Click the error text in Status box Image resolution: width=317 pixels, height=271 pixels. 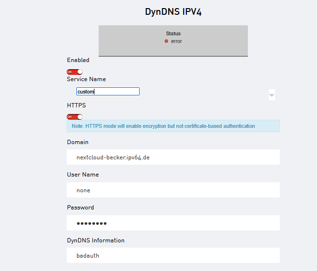coord(176,42)
